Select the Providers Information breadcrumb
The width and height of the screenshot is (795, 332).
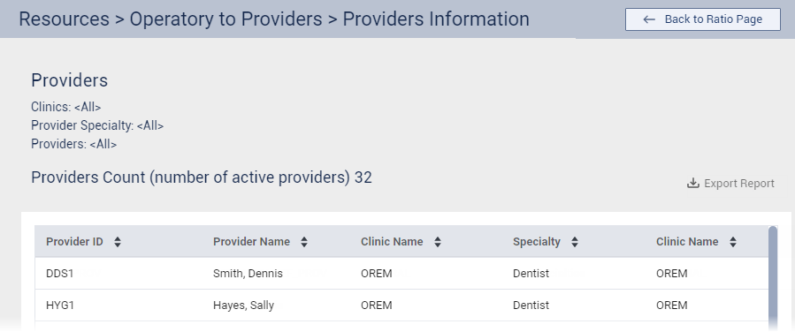[436, 19]
